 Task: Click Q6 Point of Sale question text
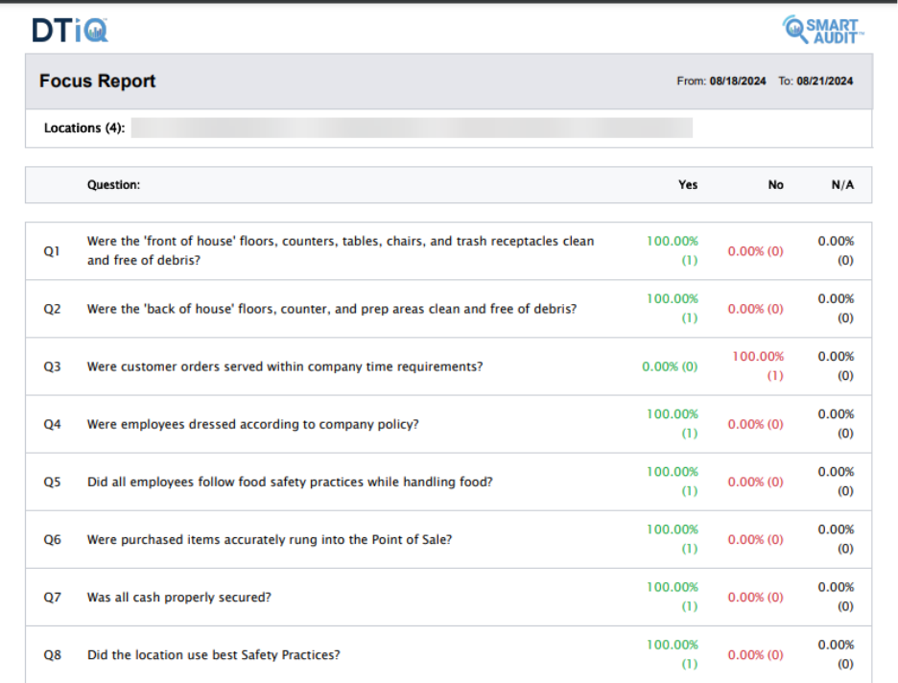coord(269,539)
